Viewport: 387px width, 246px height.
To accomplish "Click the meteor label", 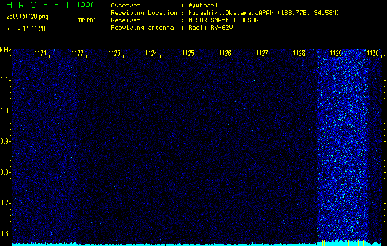I will point(86,20).
